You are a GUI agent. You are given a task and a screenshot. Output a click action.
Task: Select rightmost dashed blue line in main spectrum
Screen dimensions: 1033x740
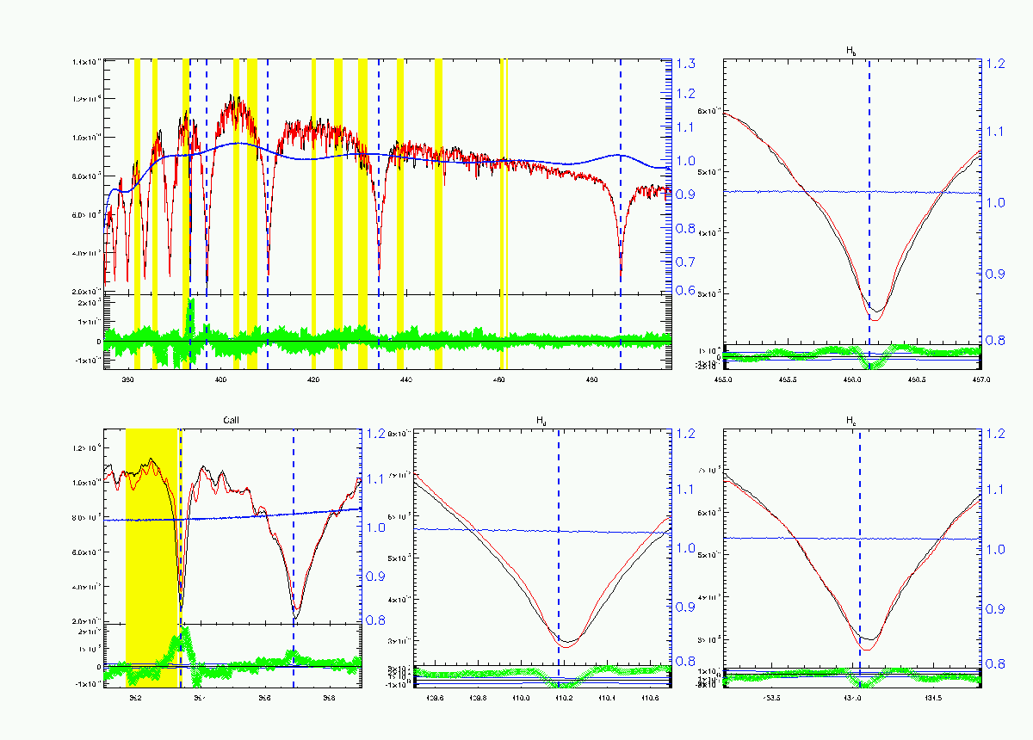pos(621,213)
